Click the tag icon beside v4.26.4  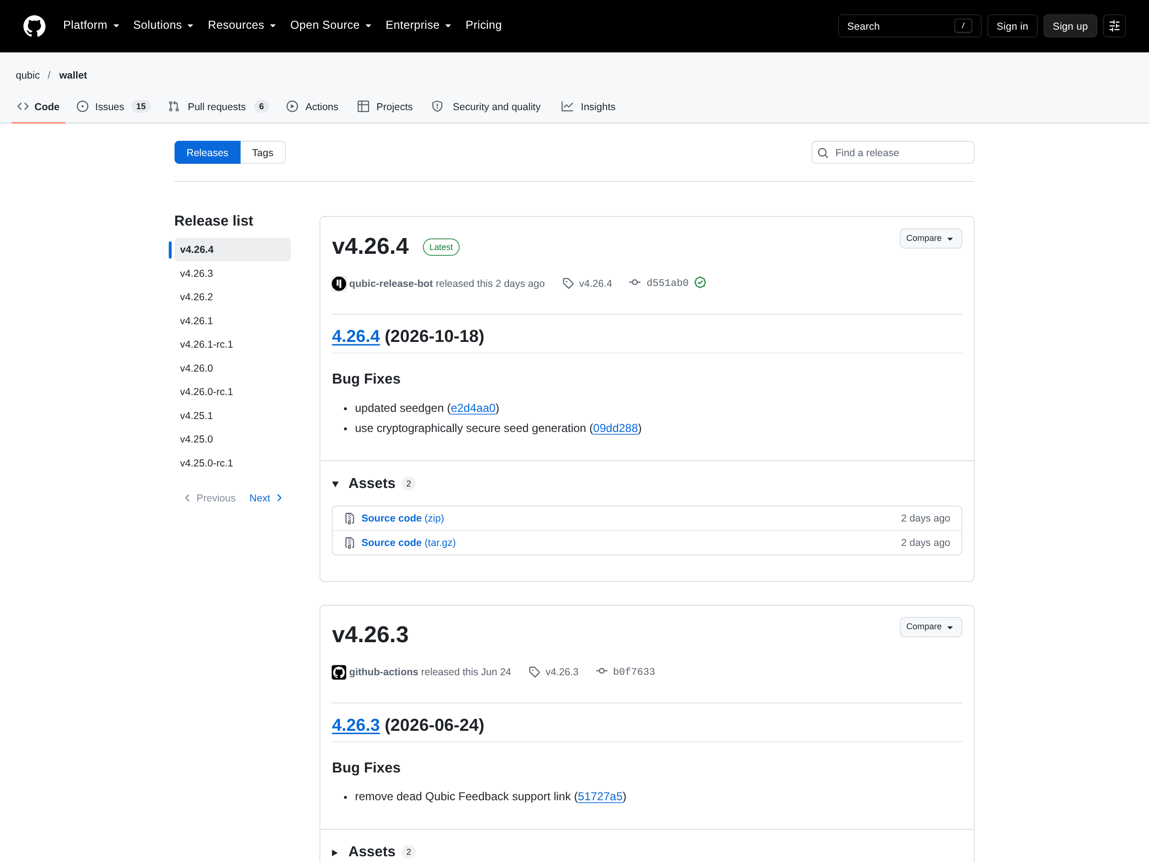point(568,283)
